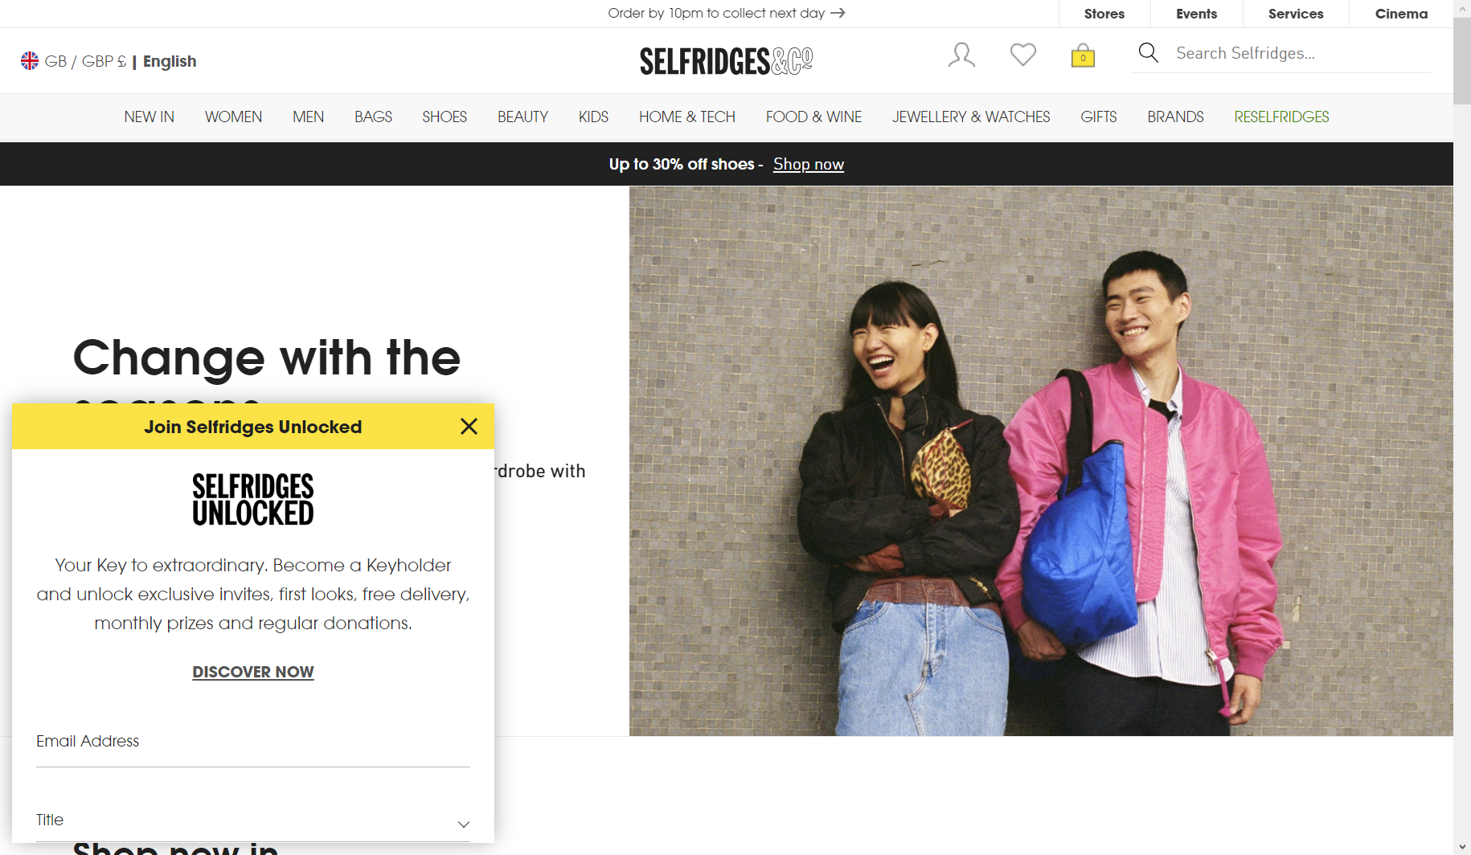Click the 'Up to 30% off shoes' text

[x=682, y=164]
